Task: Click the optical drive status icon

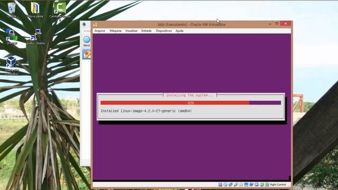Action: point(226,185)
